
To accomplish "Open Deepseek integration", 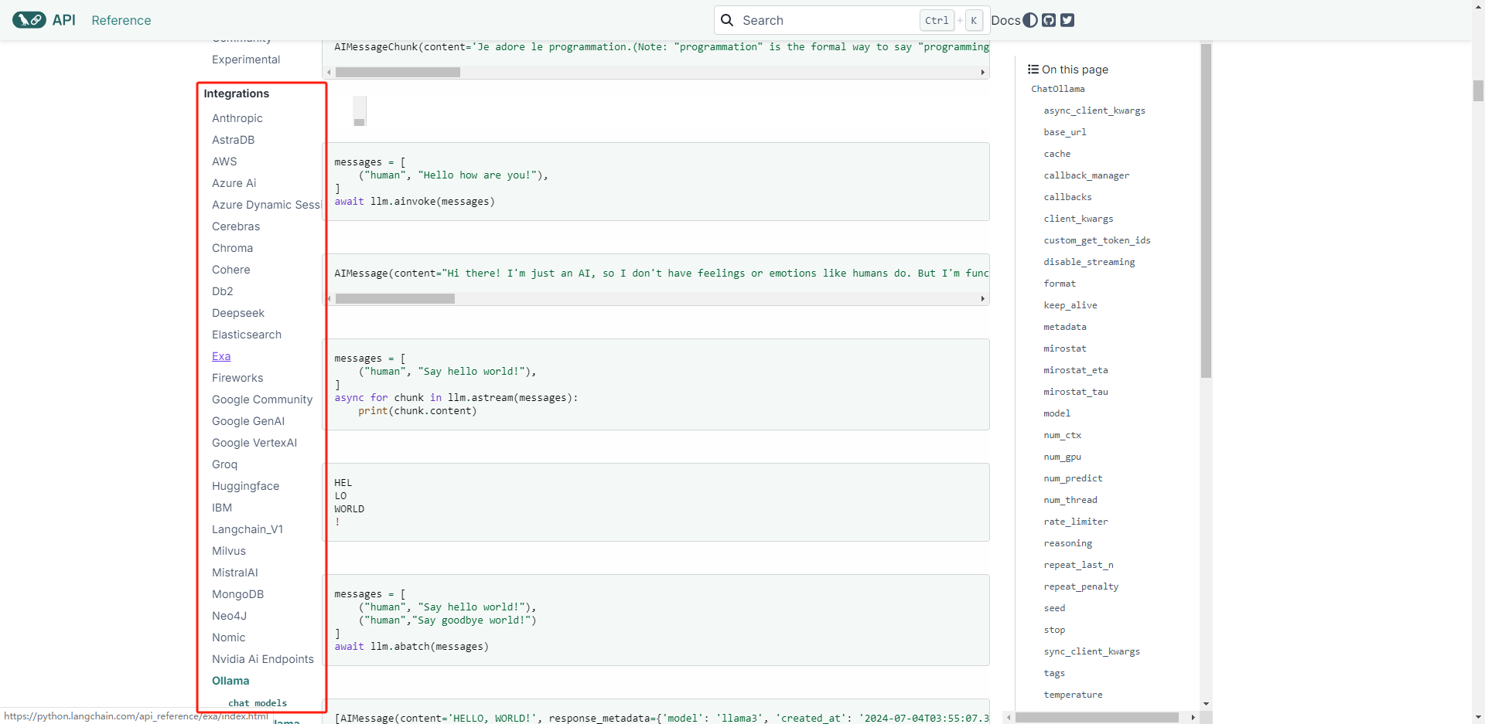I will (238, 313).
